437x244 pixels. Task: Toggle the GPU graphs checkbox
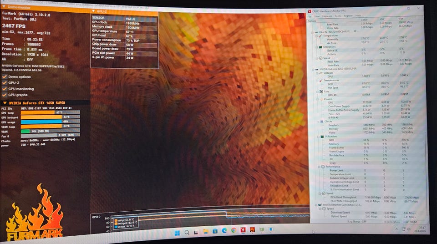coord(5,95)
